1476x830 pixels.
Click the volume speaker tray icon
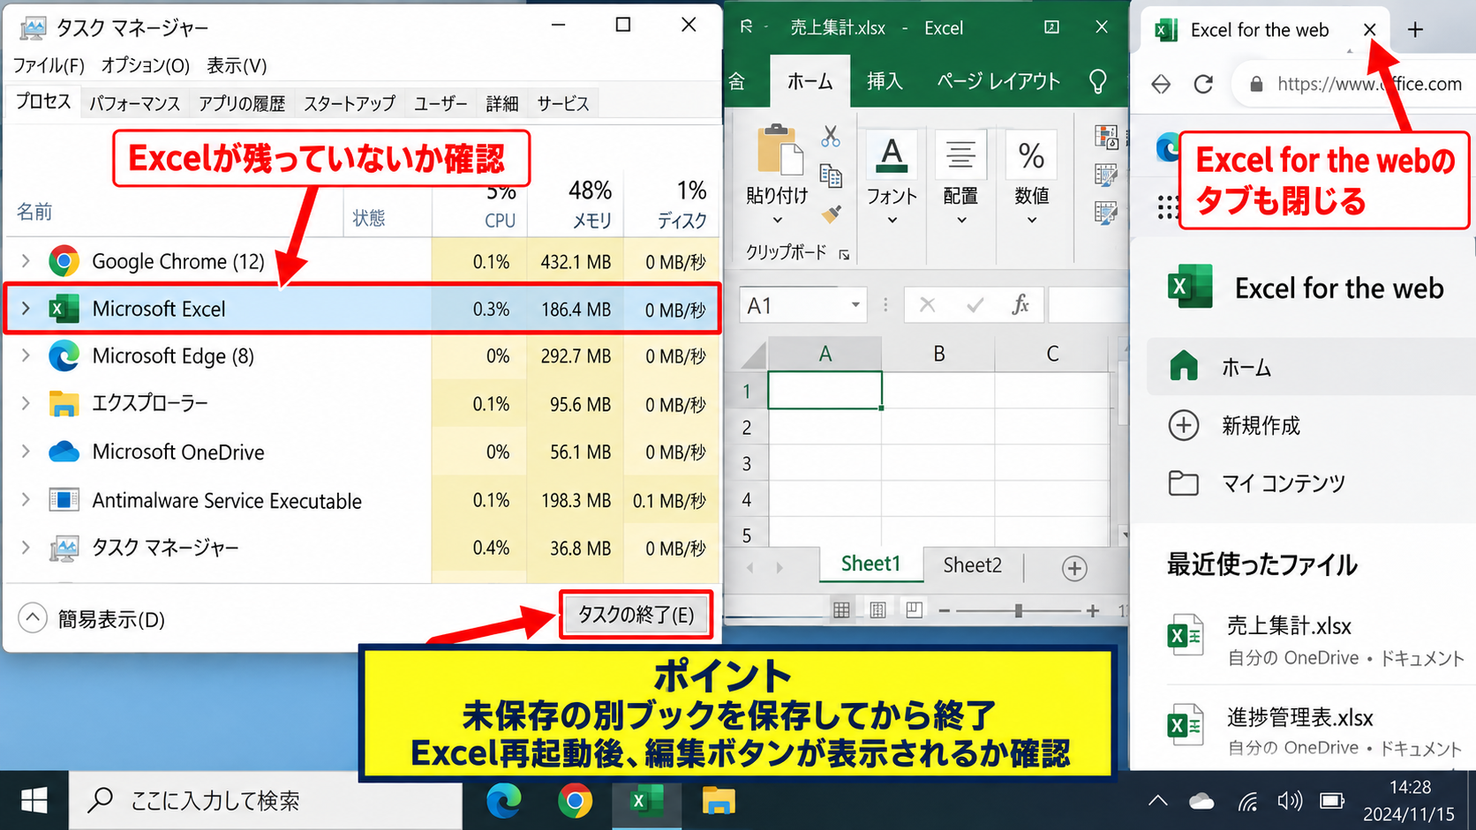tap(1289, 801)
